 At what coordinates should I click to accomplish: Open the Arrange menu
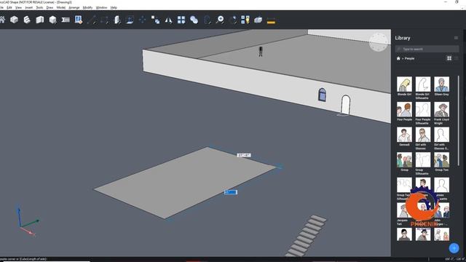coord(74,7)
